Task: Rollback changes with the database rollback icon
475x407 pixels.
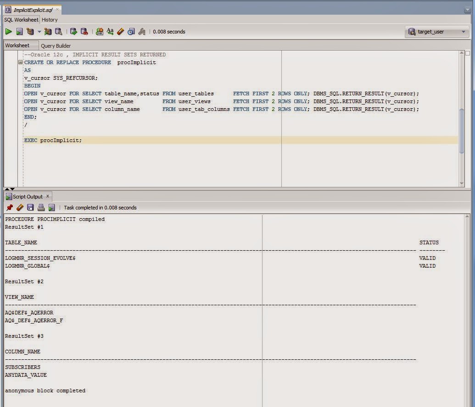Action: 83,32
